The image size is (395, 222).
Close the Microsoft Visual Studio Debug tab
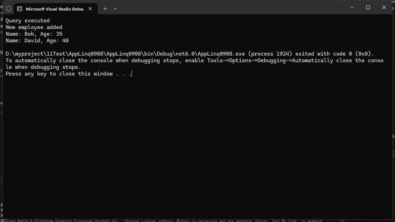pyautogui.click(x=90, y=9)
